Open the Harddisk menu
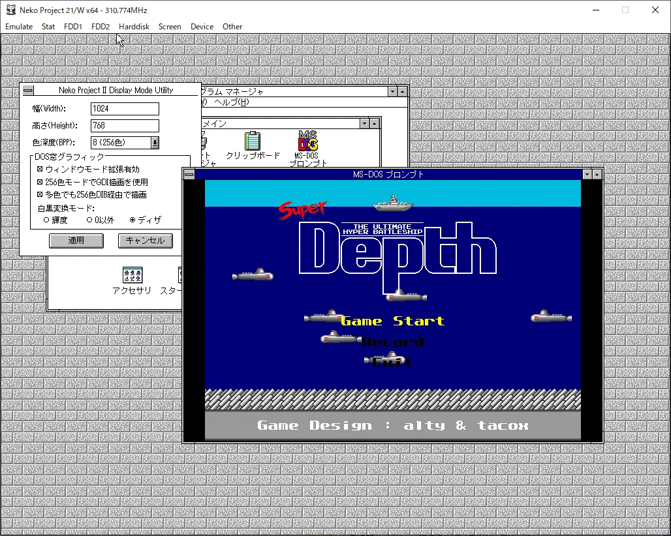The width and height of the screenshot is (671, 536). point(134,27)
